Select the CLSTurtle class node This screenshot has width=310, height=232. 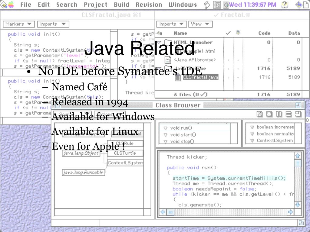click(x=125, y=153)
